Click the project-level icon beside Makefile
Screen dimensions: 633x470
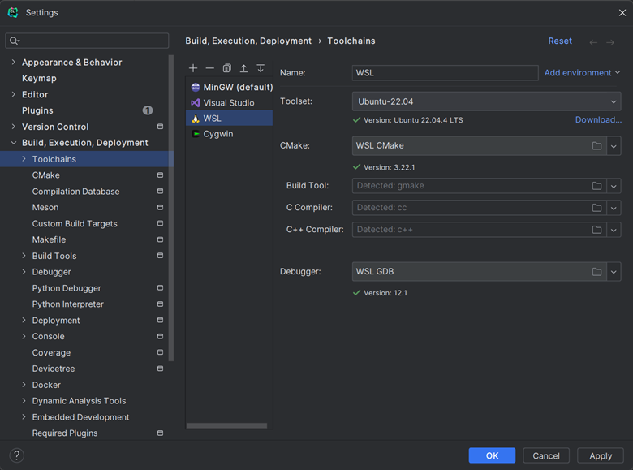pos(160,239)
